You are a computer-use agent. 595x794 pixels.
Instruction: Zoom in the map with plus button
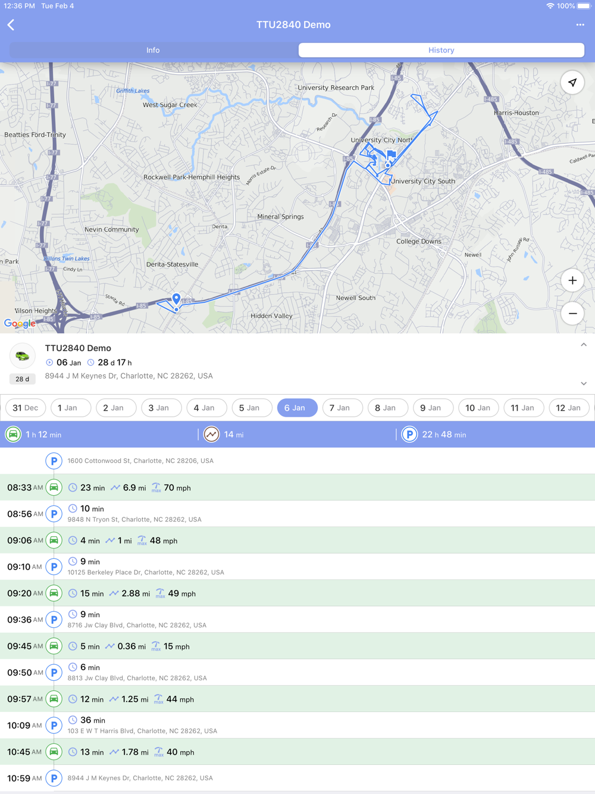[572, 280]
